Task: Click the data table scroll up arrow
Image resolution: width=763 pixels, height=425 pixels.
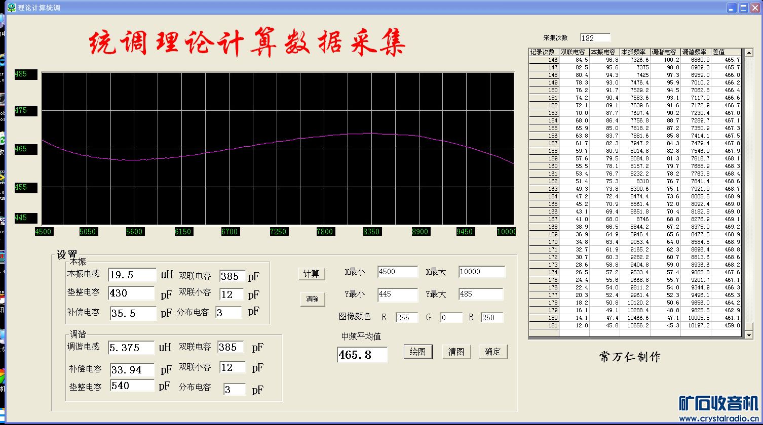Action: point(748,53)
